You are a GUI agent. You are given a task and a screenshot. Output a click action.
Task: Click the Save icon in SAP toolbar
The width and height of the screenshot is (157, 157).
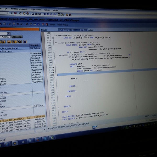(15, 13)
